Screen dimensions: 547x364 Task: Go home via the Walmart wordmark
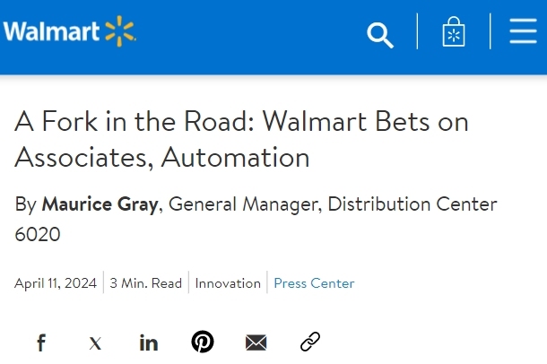pyautogui.click(x=51, y=32)
